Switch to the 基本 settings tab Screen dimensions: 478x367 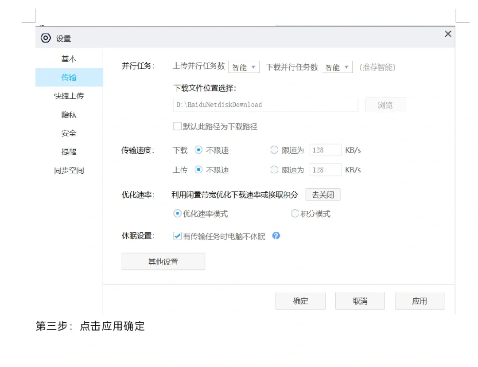pyautogui.click(x=69, y=58)
